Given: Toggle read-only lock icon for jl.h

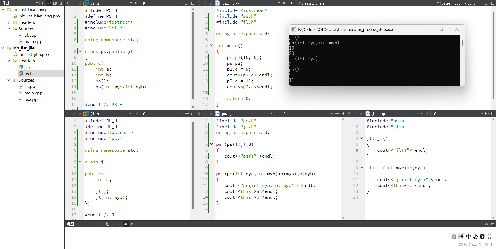Looking at the screenshot, I should point(80,113).
